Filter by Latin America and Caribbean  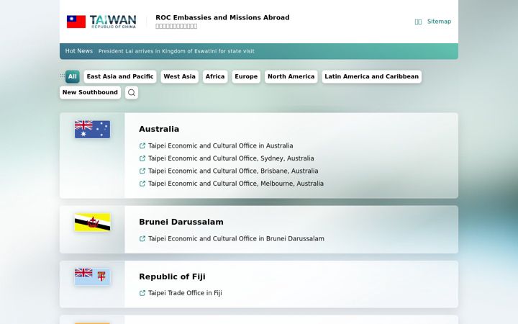[x=372, y=76]
